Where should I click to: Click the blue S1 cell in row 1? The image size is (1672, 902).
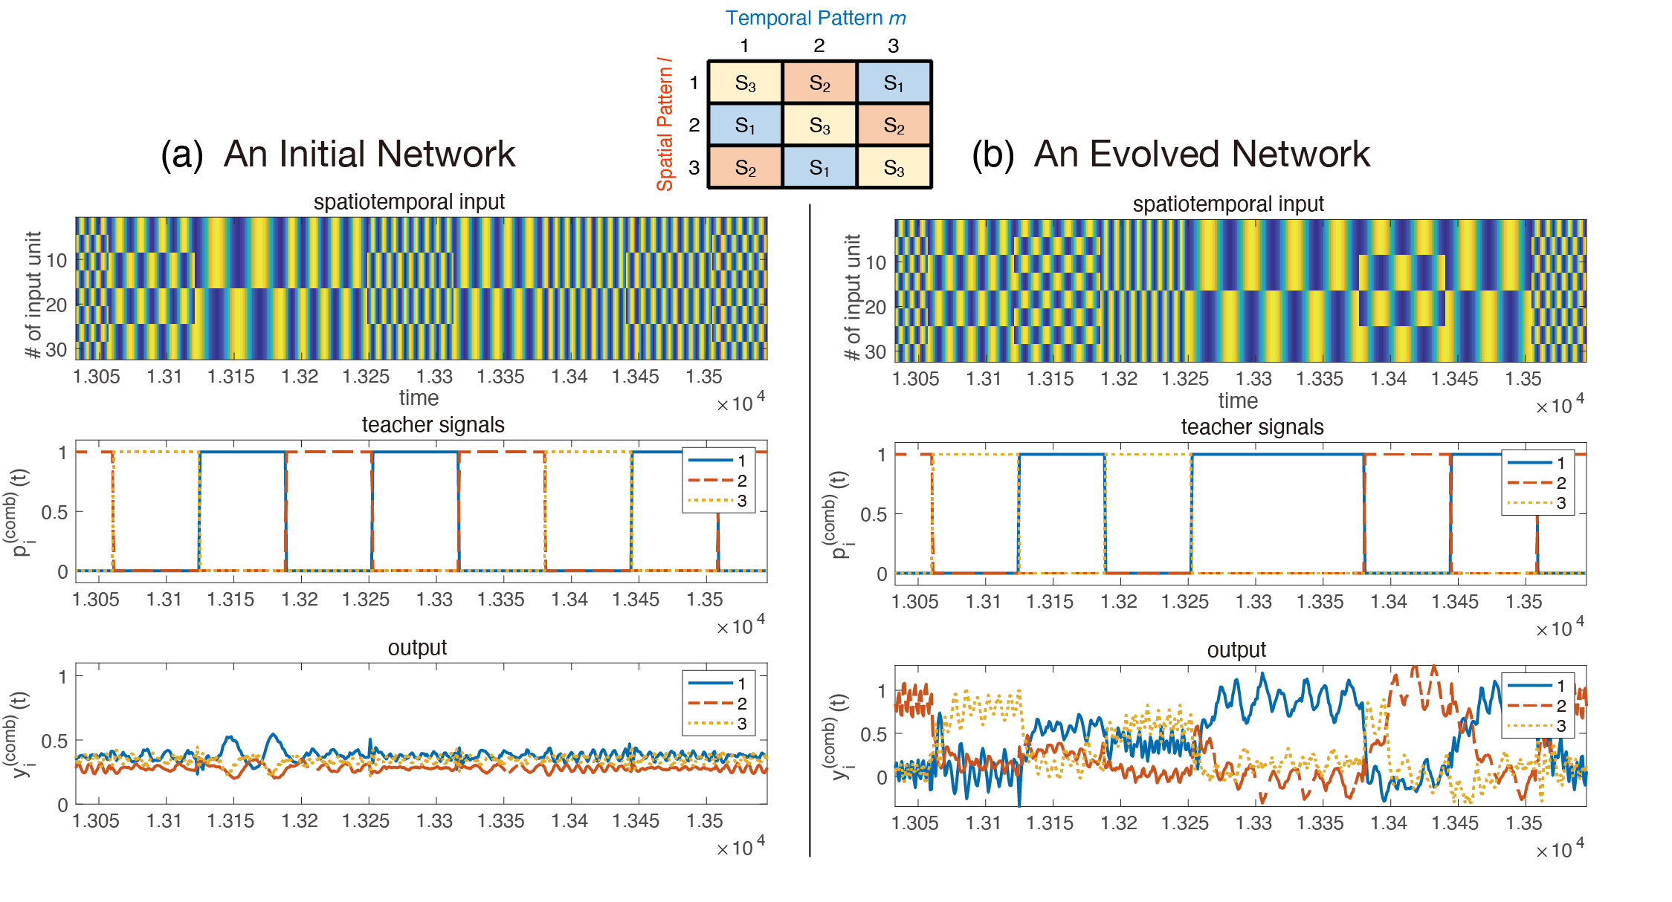pos(894,82)
